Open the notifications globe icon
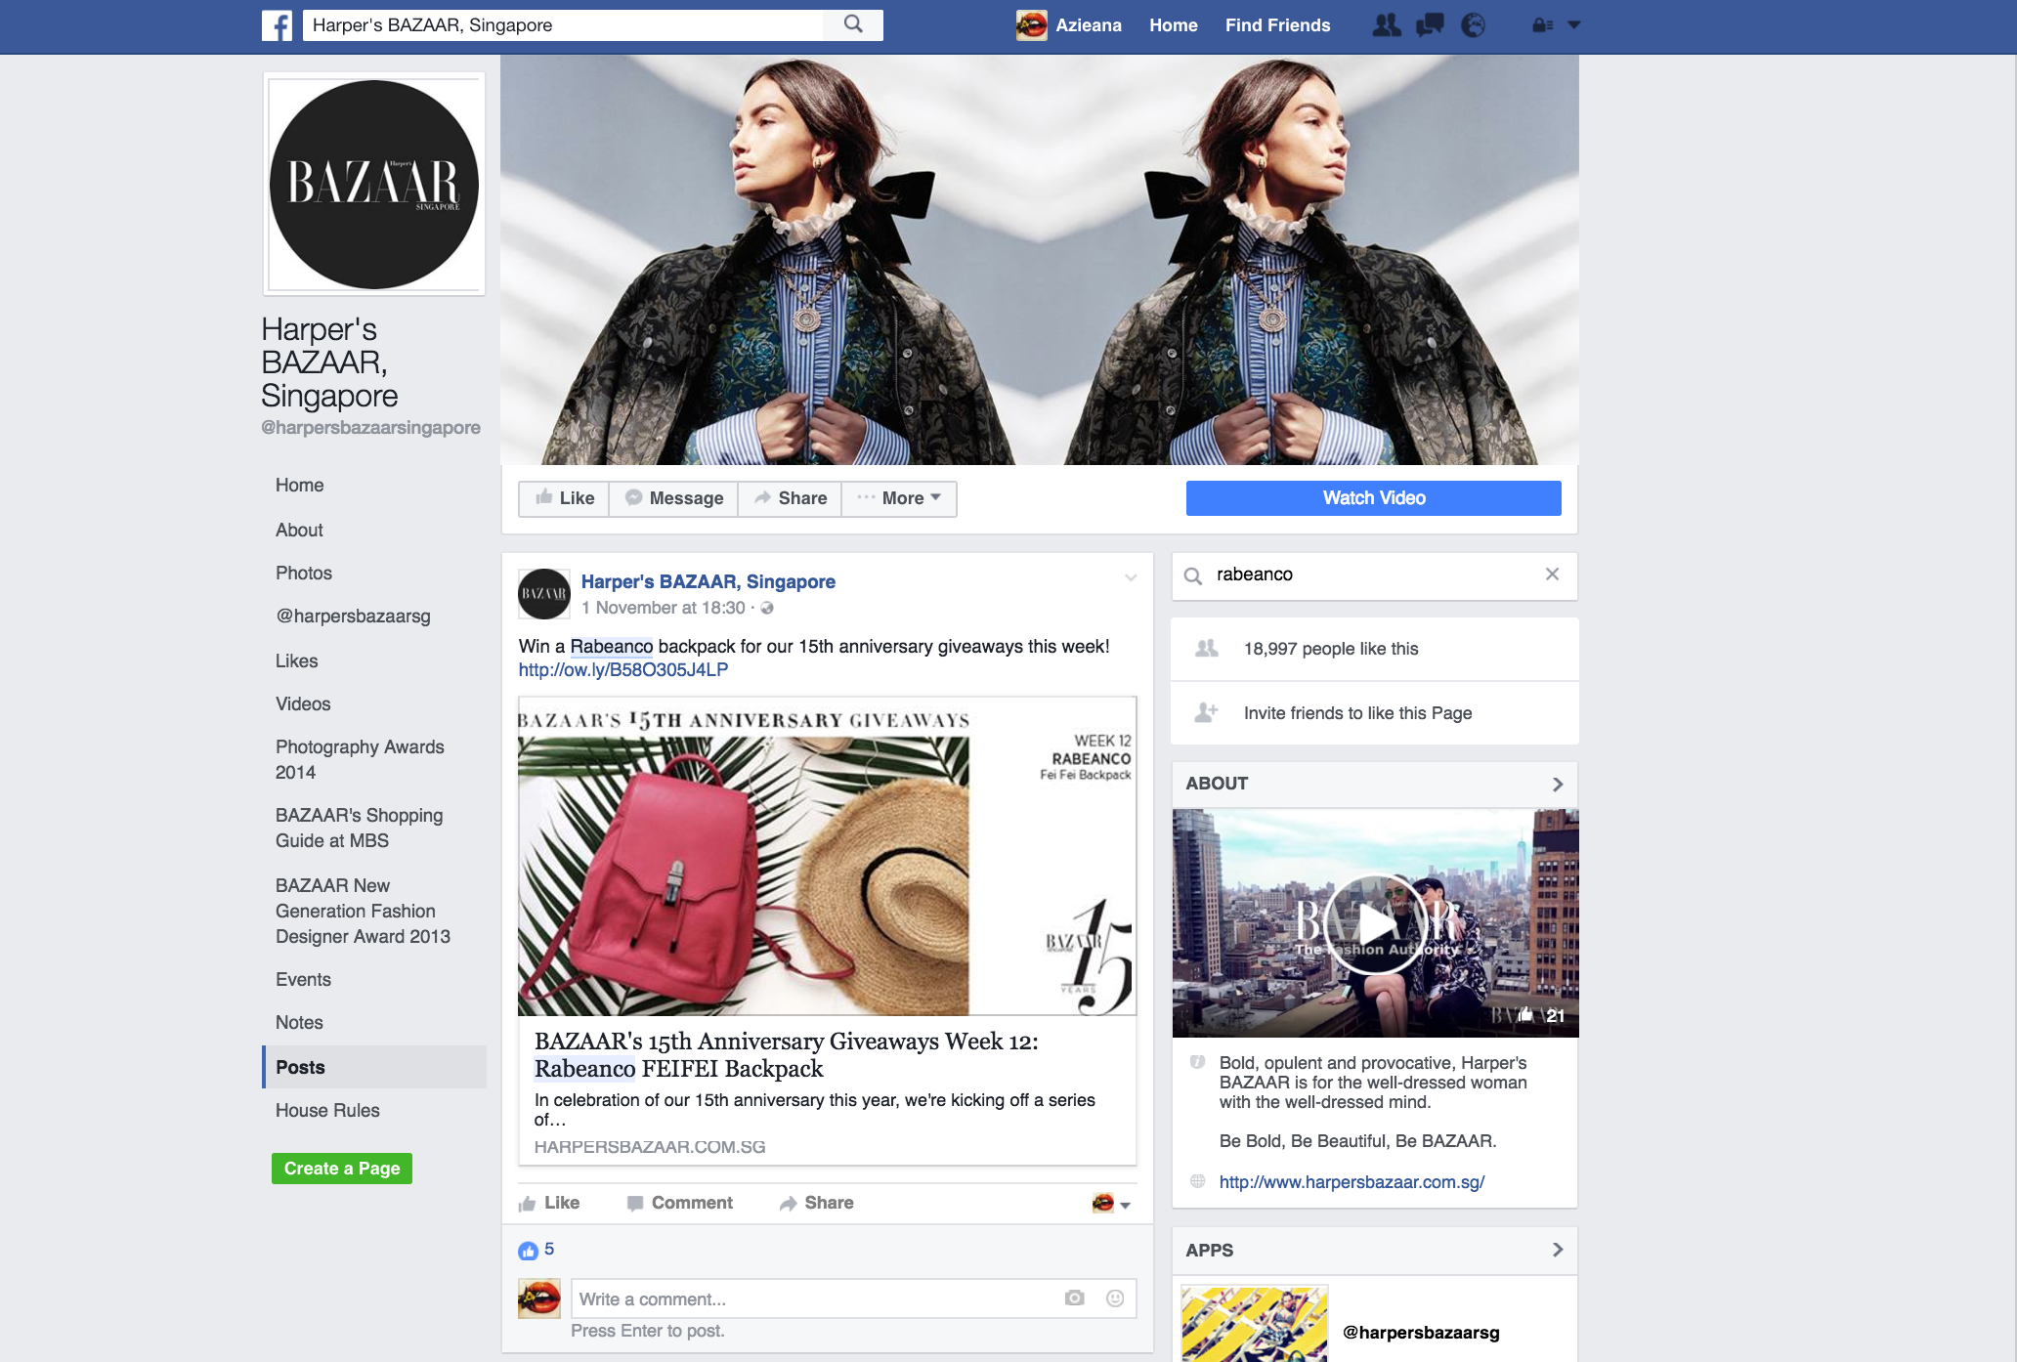The height and width of the screenshot is (1362, 2017). click(x=1473, y=25)
